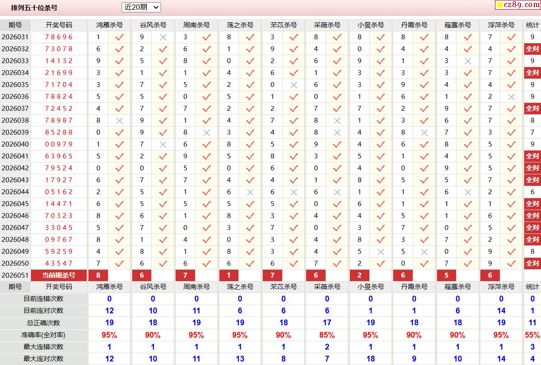Click the 开奖号码 header in the top row
This screenshot has height=365, width=541.
58,25
